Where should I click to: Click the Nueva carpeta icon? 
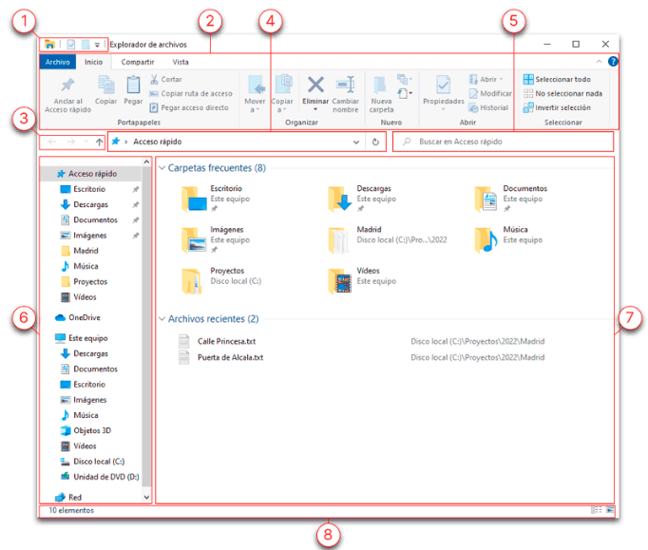click(380, 86)
